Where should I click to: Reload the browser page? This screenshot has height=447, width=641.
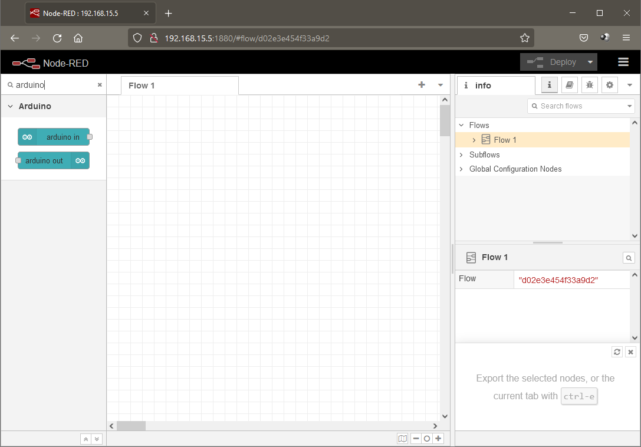pyautogui.click(x=57, y=38)
